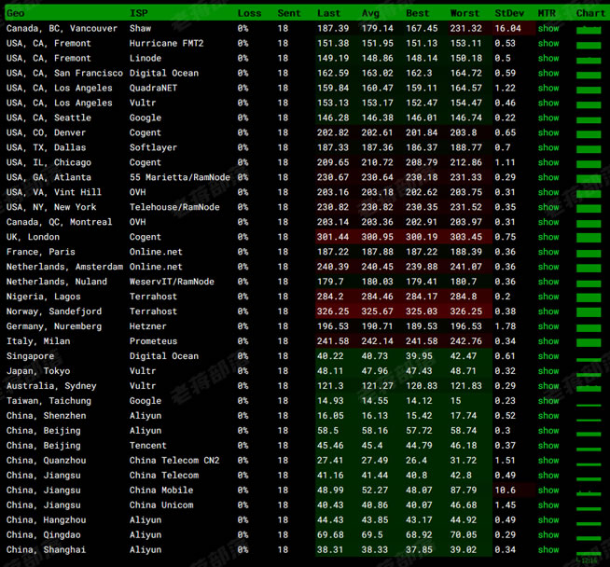Select the 55 Marietta/RamNode ISP cell
This screenshot has height=567, width=610.
pos(180,177)
